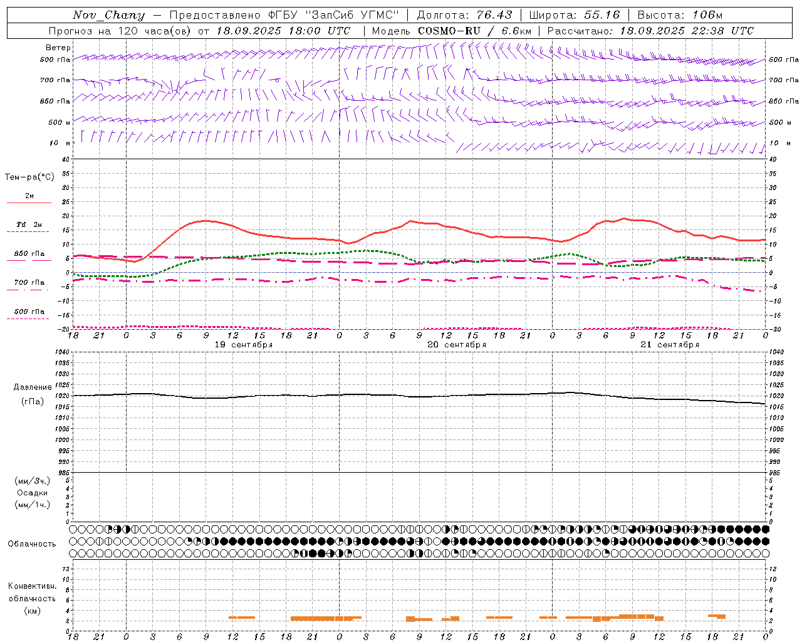Click the 'Td 2м' dewpoint legend entry

click(29, 224)
